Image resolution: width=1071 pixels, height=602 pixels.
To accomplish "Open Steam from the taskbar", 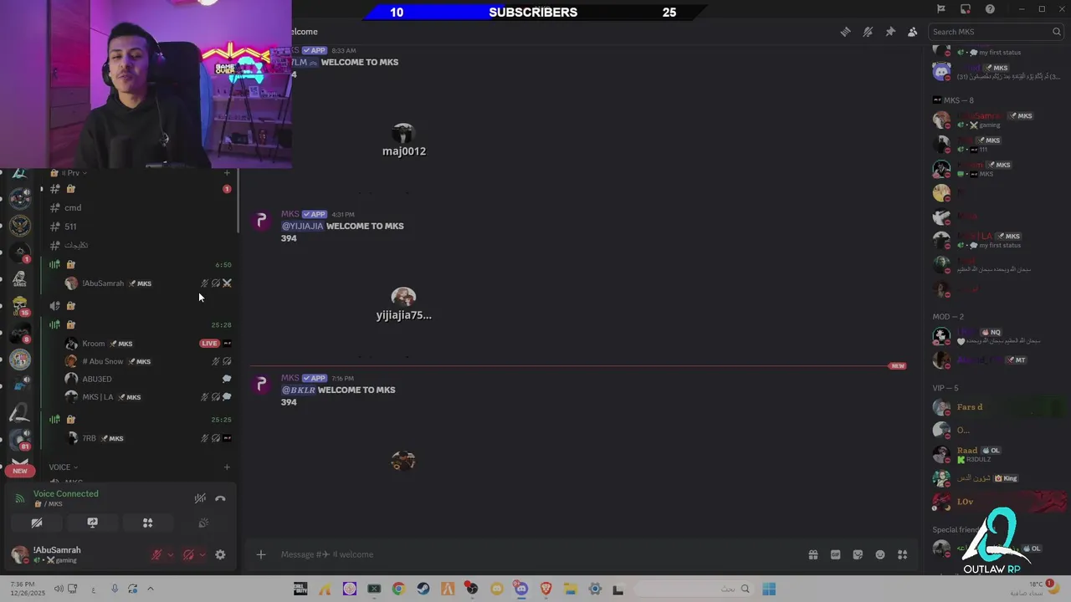I will click(423, 589).
